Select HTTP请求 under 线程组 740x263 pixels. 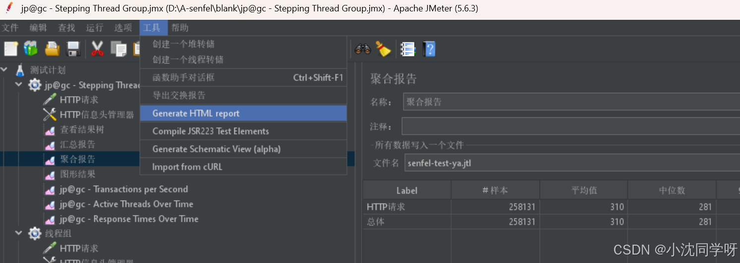pyautogui.click(x=79, y=249)
